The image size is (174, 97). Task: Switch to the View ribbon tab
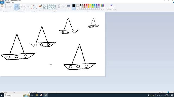(x=13, y=2)
